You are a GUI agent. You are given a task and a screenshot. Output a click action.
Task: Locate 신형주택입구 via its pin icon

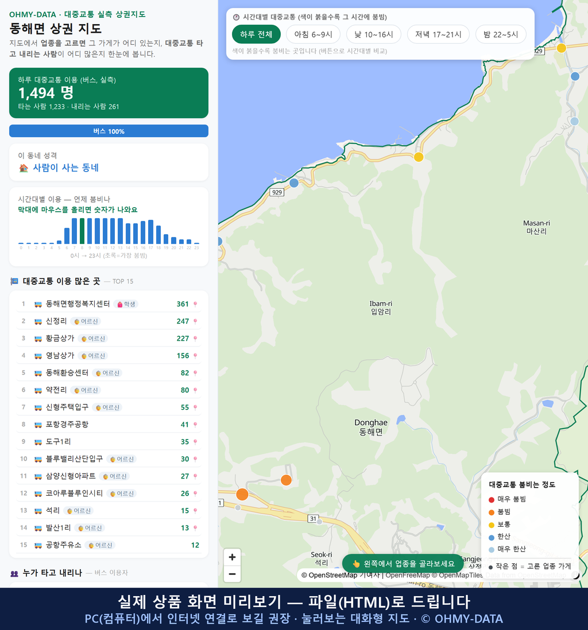click(x=195, y=407)
